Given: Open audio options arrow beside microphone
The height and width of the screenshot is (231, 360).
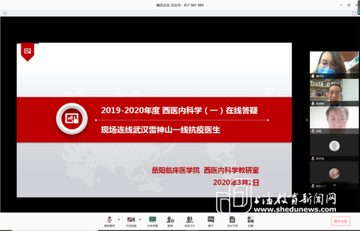Looking at the screenshot, I should 119,220.
